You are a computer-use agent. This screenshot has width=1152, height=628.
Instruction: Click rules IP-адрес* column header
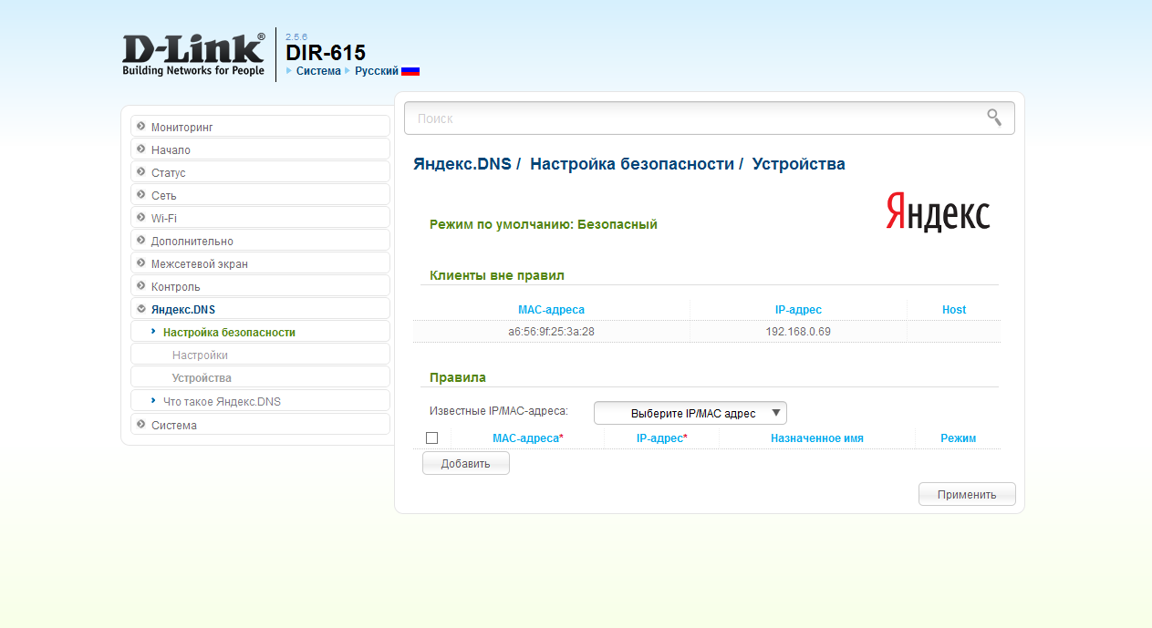[x=662, y=438]
